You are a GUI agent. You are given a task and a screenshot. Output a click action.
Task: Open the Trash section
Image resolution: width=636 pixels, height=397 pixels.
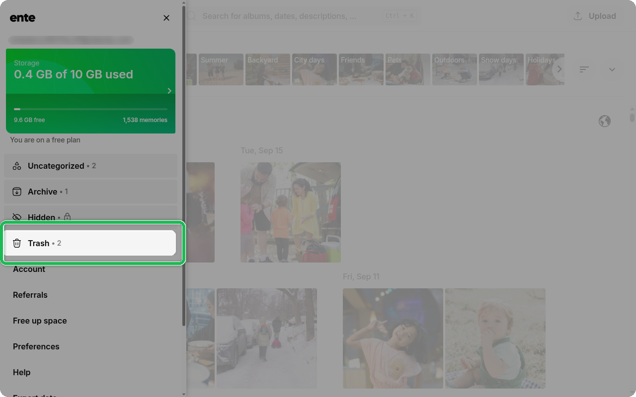[90, 243]
